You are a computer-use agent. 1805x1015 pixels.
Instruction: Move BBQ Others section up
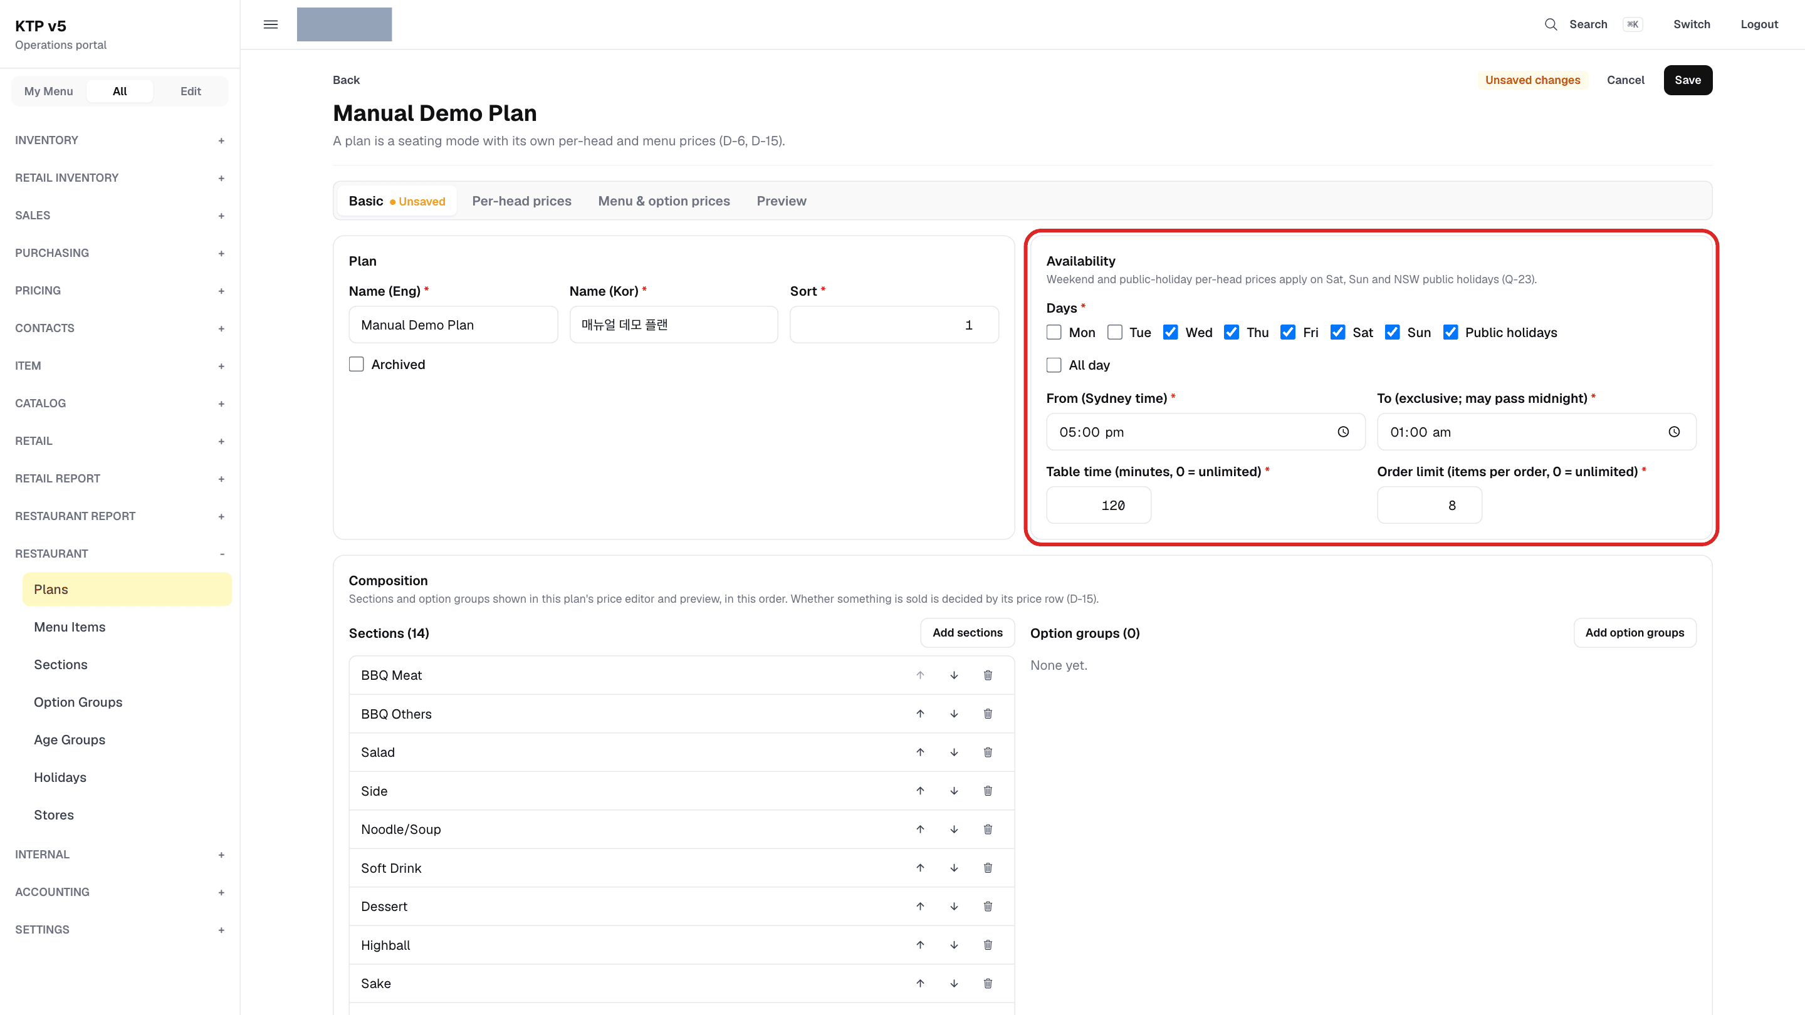(x=920, y=714)
